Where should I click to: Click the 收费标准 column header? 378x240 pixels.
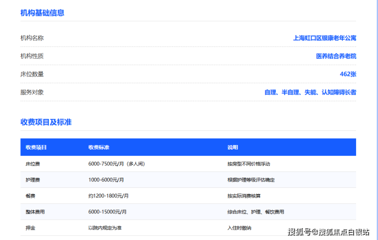(x=99, y=148)
